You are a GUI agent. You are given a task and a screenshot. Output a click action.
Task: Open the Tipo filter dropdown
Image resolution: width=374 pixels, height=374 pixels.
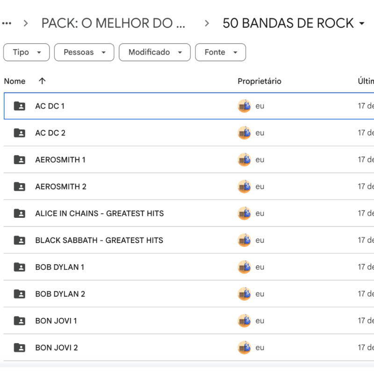pyautogui.click(x=26, y=52)
